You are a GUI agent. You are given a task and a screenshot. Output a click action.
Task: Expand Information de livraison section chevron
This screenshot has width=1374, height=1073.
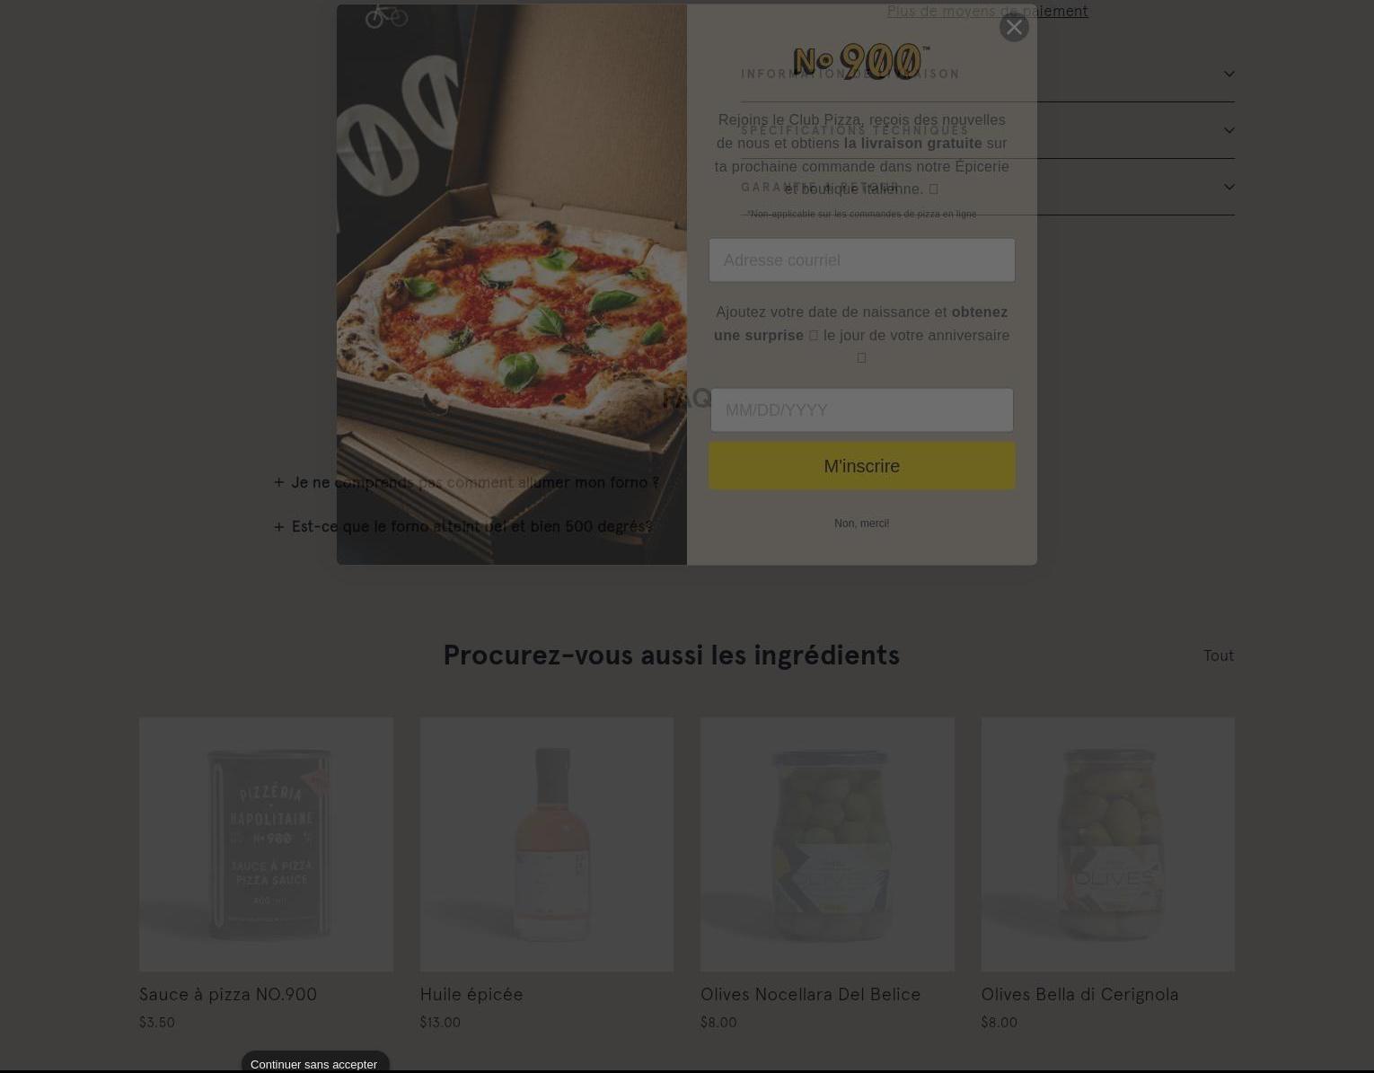[1229, 74]
